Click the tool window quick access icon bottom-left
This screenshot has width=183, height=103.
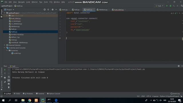coord(1,96)
